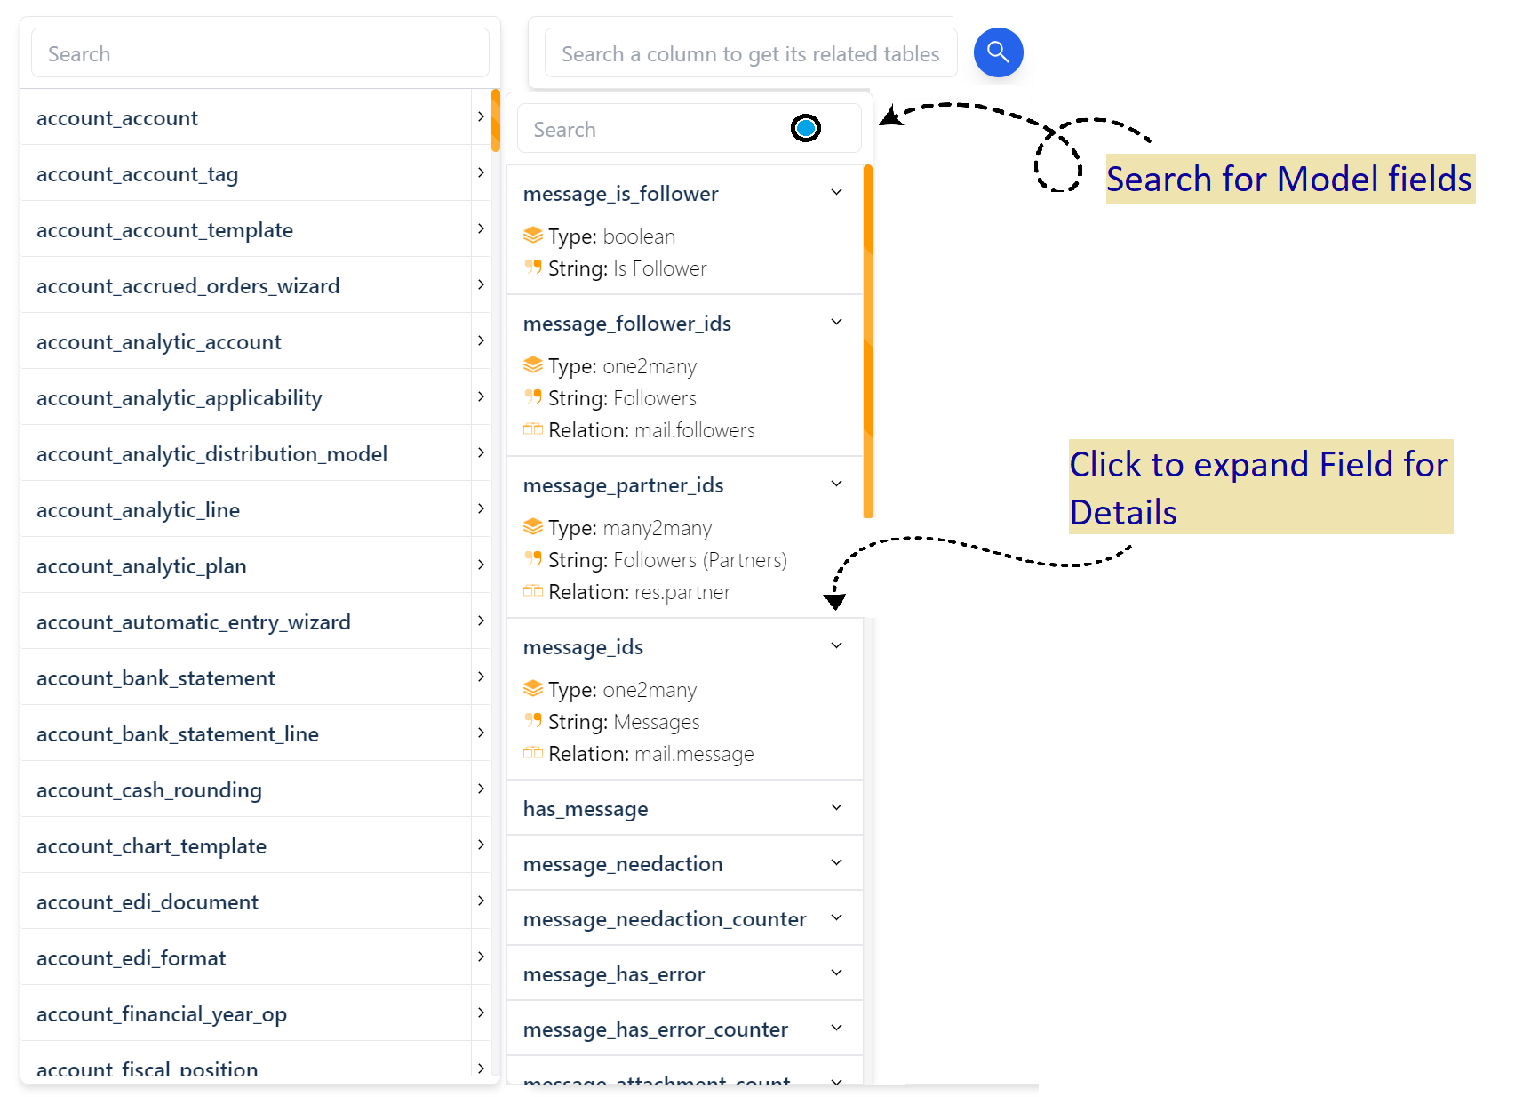This screenshot has height=1097, width=1523.
Task: Click the String quote icon under message_follower_ids
Action: (x=533, y=397)
